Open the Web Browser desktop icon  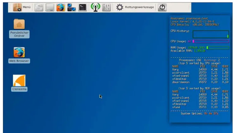coord(19,55)
